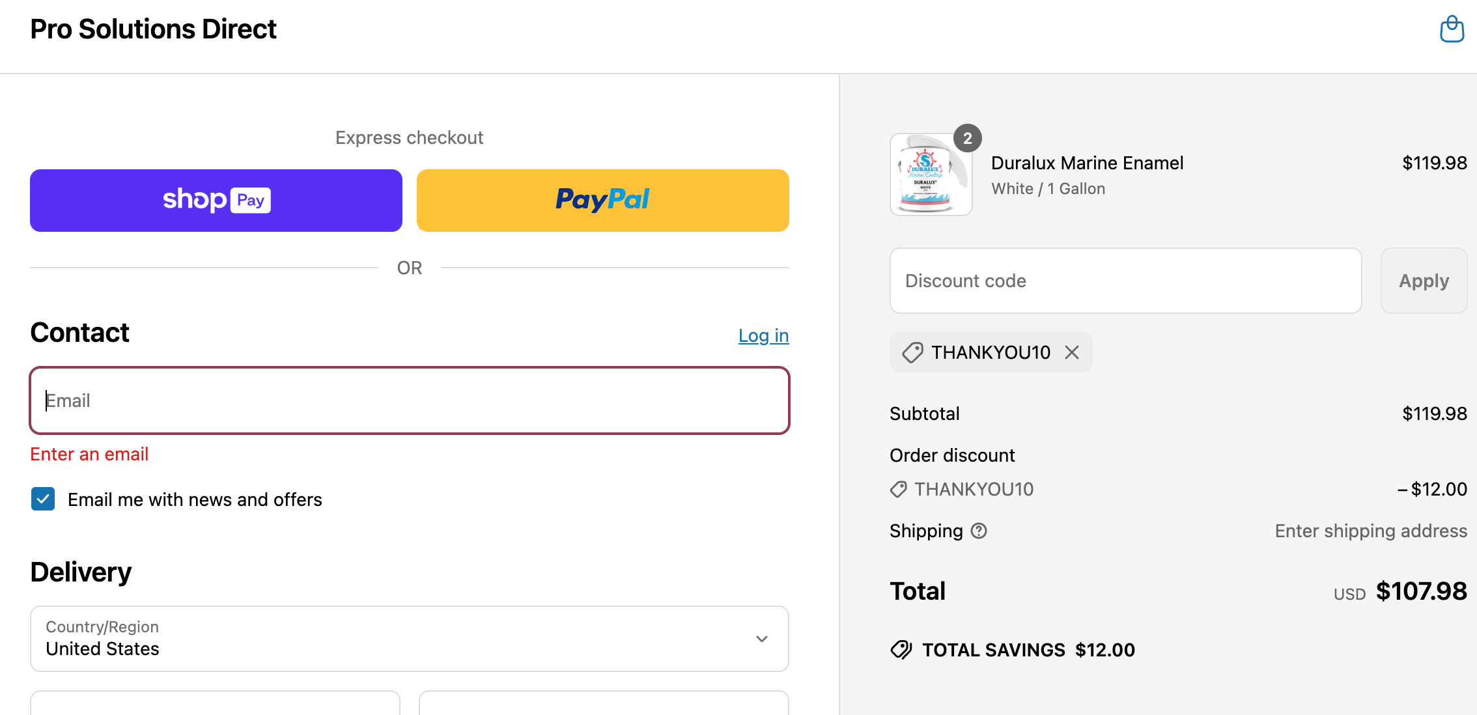Click the shipping help question mark icon
Image resolution: width=1477 pixels, height=715 pixels.
[979, 531]
